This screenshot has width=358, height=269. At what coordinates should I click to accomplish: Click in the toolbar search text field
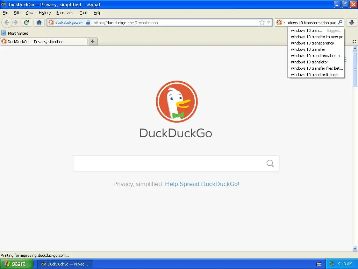pos(312,22)
